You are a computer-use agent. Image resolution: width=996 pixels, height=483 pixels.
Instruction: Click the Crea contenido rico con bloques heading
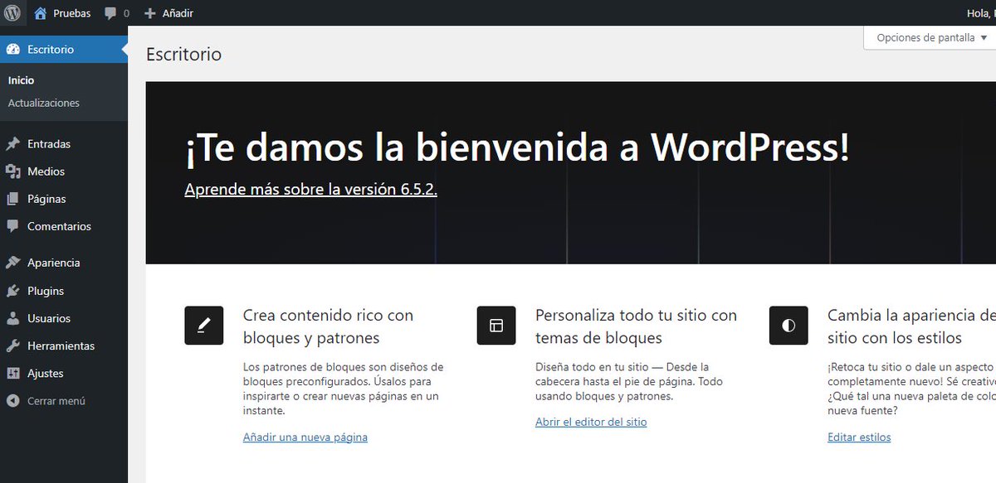(328, 326)
